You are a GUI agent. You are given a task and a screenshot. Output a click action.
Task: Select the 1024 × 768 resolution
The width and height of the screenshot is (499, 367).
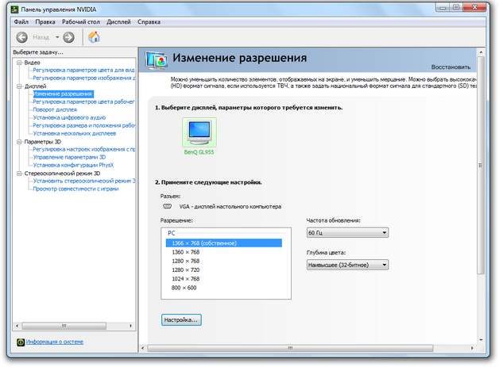(x=185, y=279)
